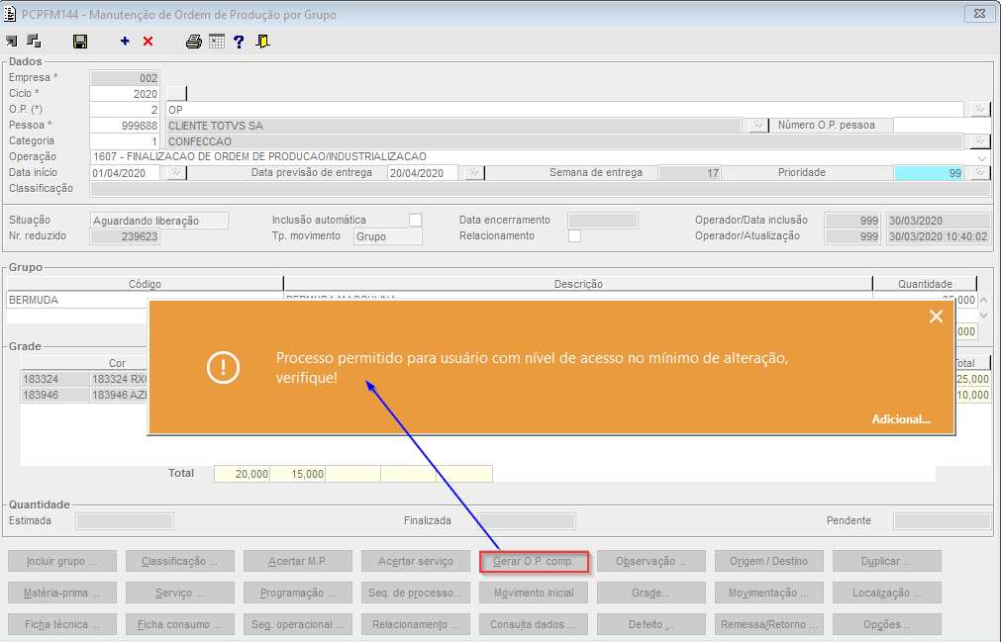This screenshot has width=1001, height=642.
Task: Click the overlapping squares toolbar icon
Action: click(x=34, y=42)
